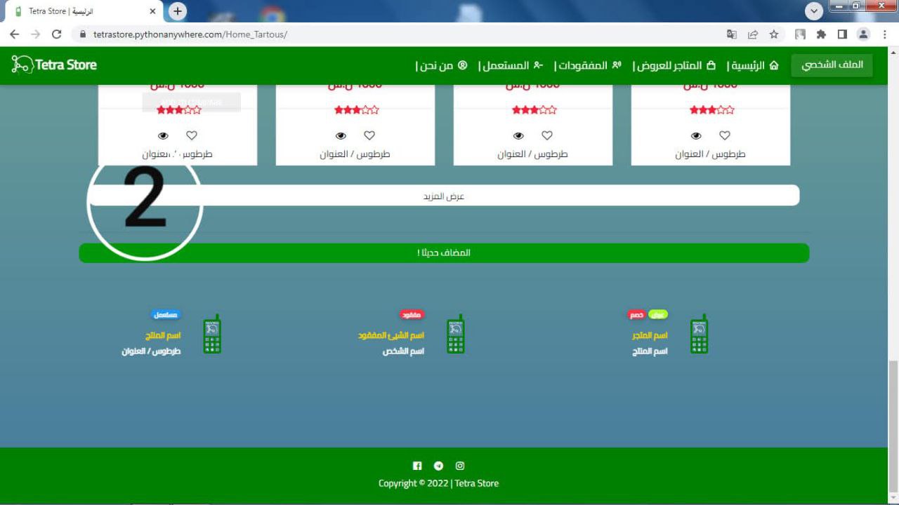
Task: Click eye view icon on leftmost product card
Action: point(163,136)
